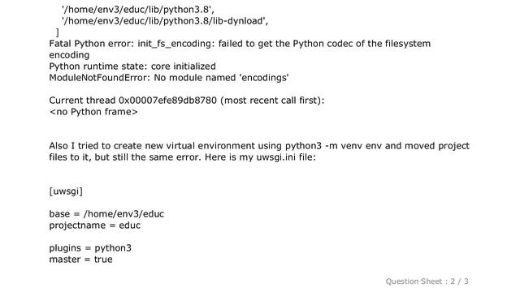Image resolution: width=520 pixels, height=292 pixels.
Task: Click the 'projectname = educ' line
Action: point(95,225)
